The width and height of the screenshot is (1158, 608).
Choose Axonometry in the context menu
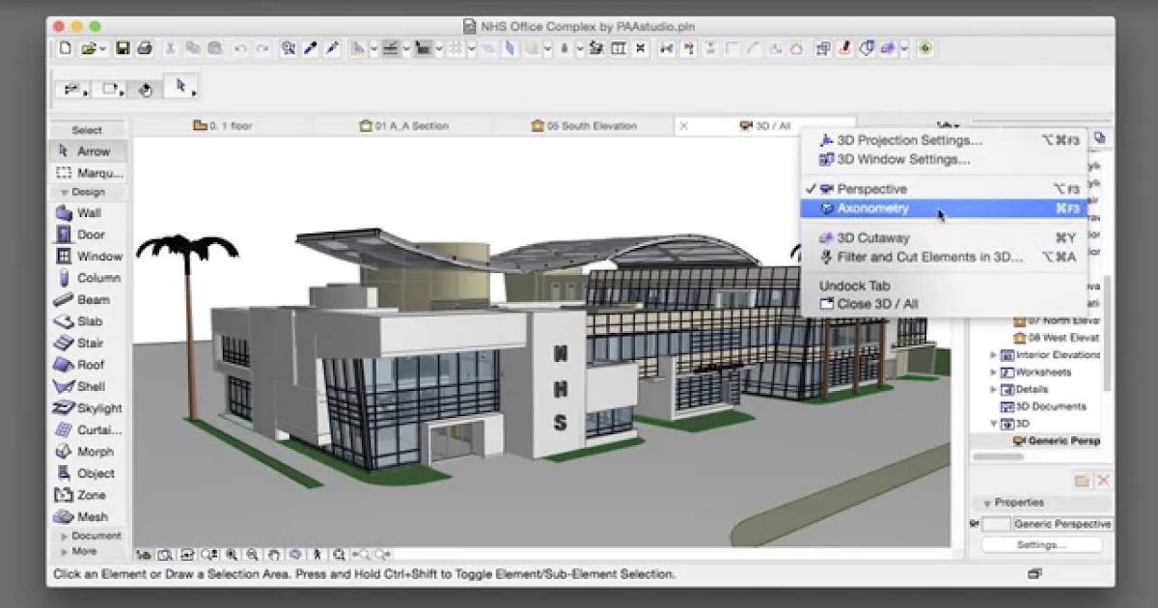click(944, 208)
